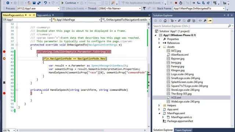Image resolution: width=235 pixels, height=132 pixels.
Task: Click the Undo arrow icon
Action: [45, 3]
